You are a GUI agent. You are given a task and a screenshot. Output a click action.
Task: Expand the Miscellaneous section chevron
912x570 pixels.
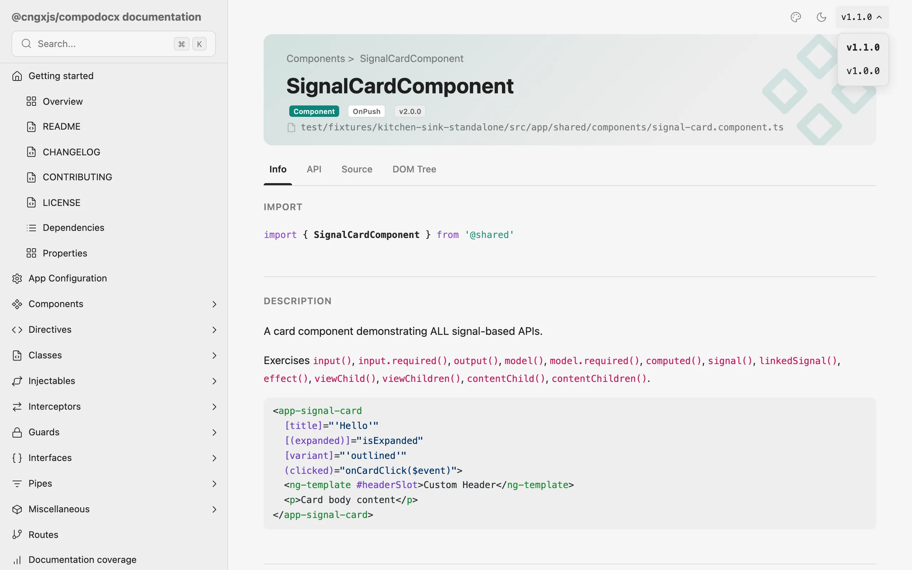[x=214, y=509]
